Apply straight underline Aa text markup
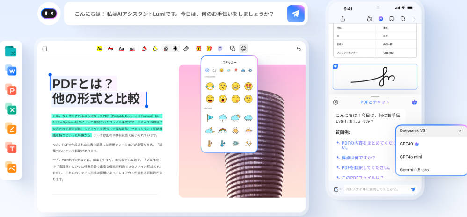Screen dimensions: 467x217 click(121, 49)
